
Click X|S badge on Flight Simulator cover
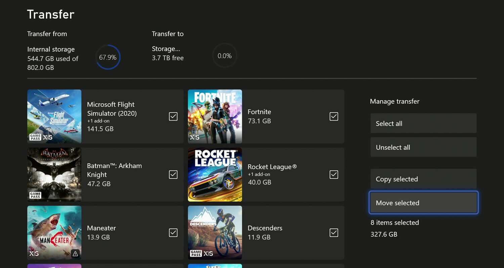[x=48, y=137]
